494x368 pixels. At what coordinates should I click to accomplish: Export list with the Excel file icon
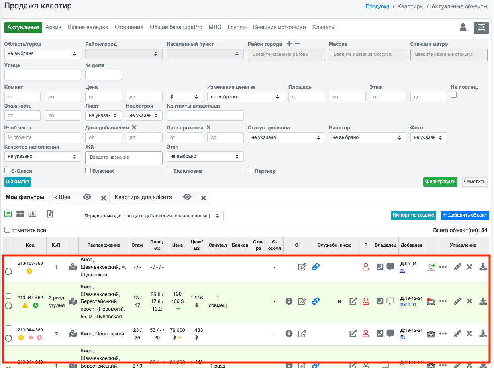[x=50, y=214]
